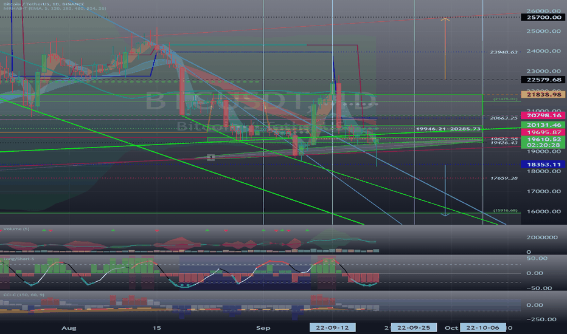The width and height of the screenshot is (567, 334).
Task: Select the CCI-C (150, 60, 9) label
Action: 24,295
